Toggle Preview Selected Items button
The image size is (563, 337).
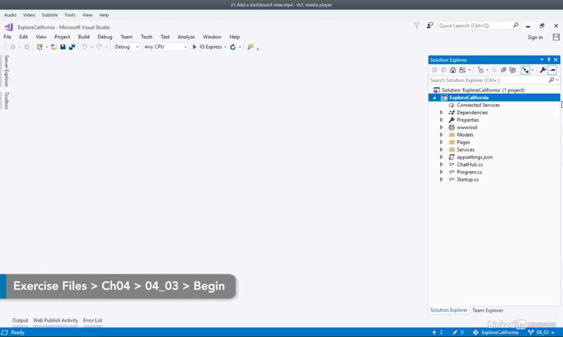tap(552, 70)
